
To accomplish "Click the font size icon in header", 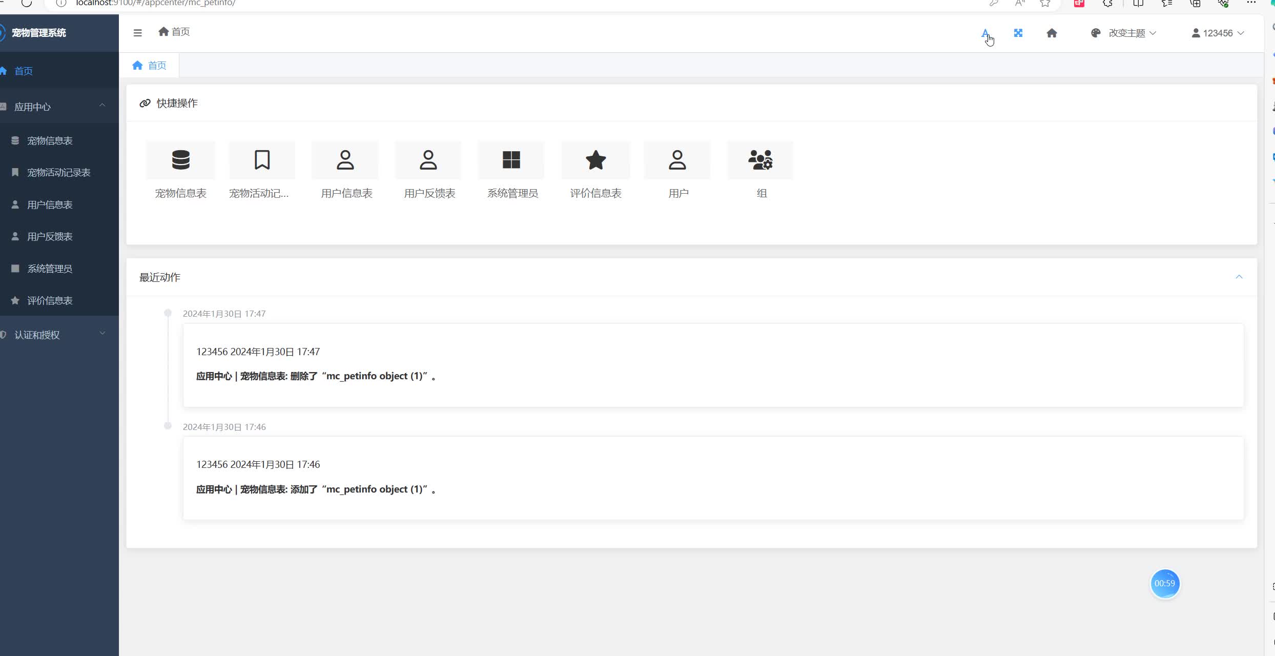I will 985,33.
